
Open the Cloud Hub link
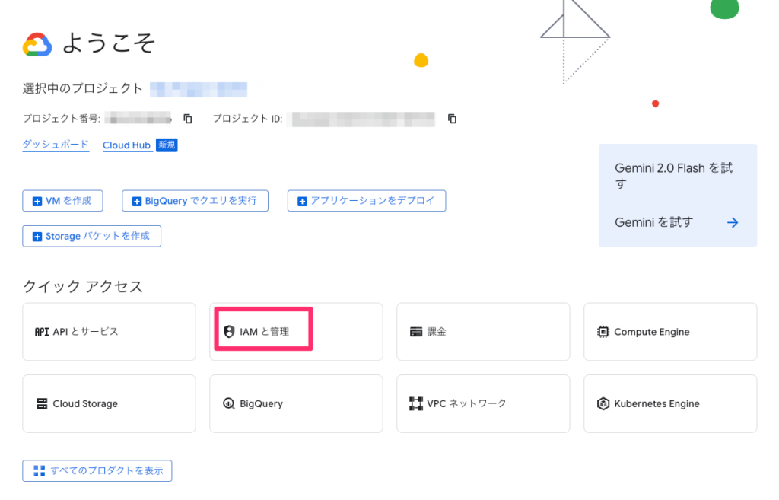tap(126, 145)
